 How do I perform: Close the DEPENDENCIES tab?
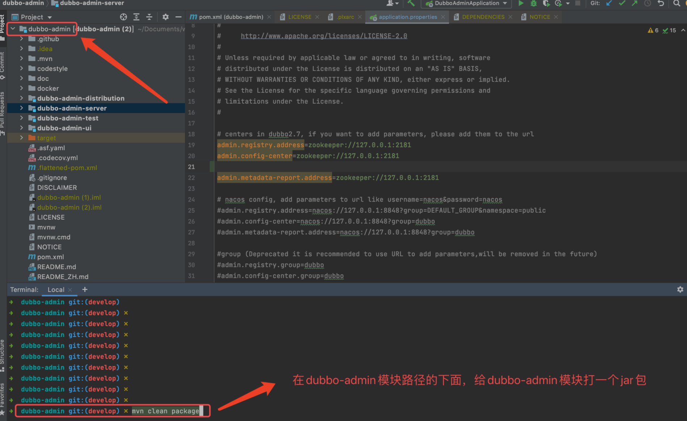pyautogui.click(x=510, y=17)
